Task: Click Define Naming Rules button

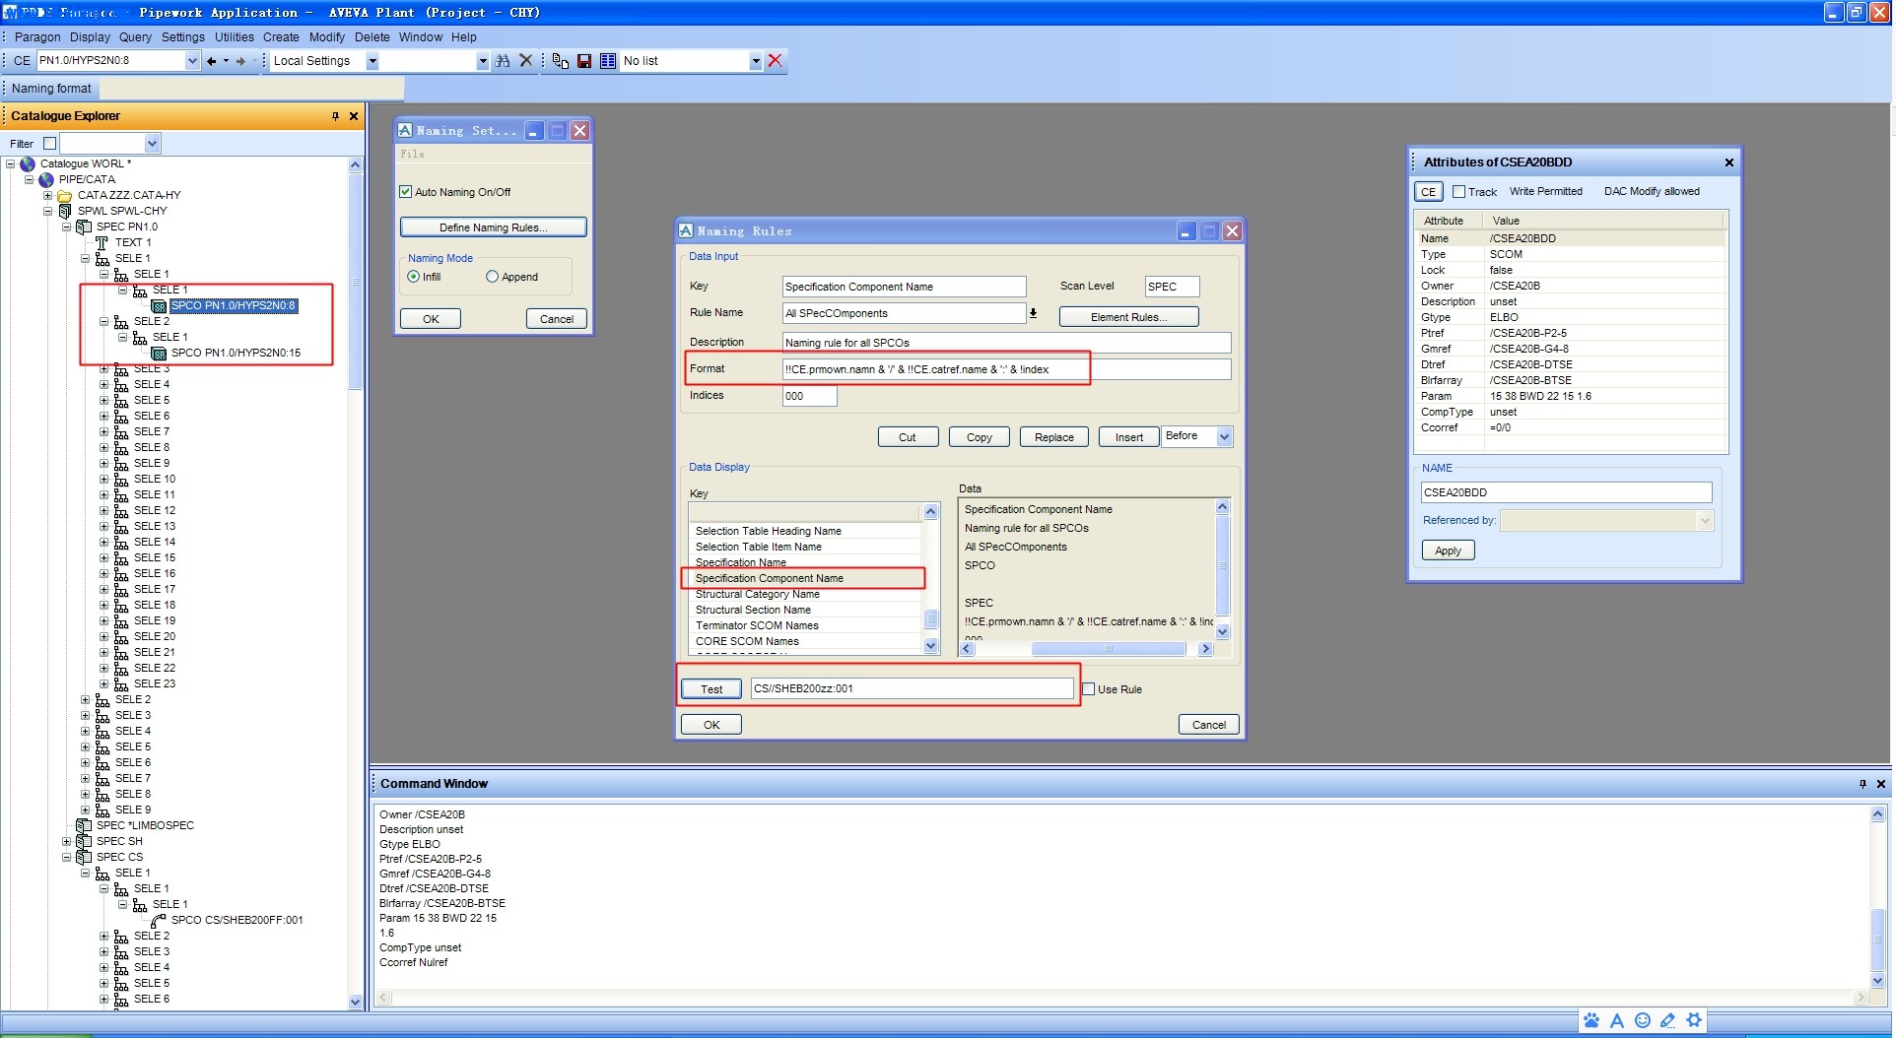Action: pos(493,227)
